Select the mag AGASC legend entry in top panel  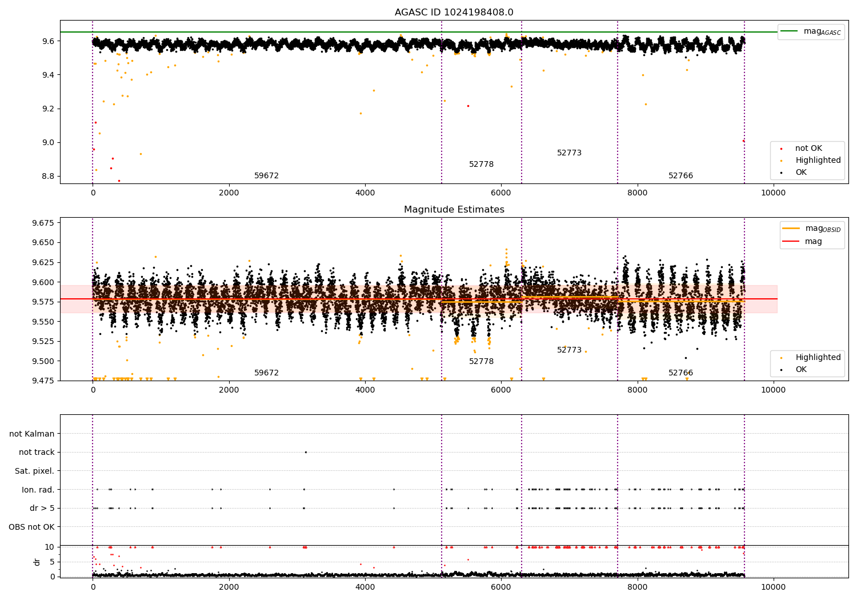point(811,31)
